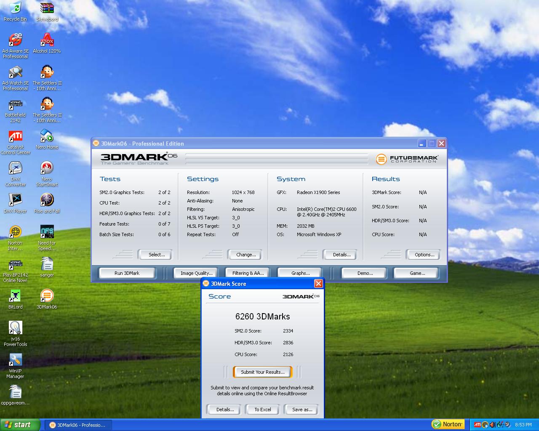Click the Feature Tests row label
Screen dimensions: 539x431
tap(114, 224)
